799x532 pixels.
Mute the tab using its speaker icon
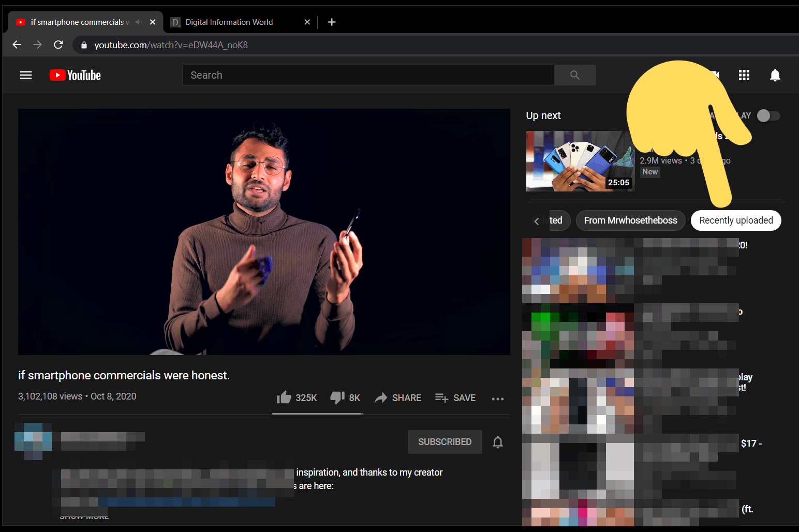coord(139,22)
